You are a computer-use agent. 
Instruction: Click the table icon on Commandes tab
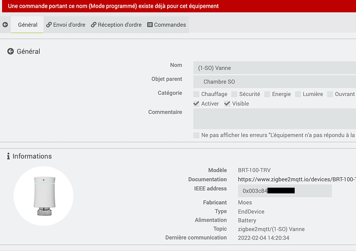(x=150, y=25)
